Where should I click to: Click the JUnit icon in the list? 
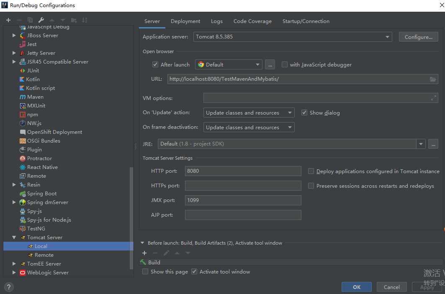pyautogui.click(x=23, y=71)
